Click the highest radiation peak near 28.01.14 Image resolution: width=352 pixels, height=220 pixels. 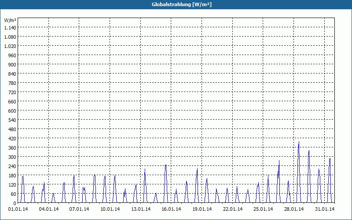coord(299,142)
